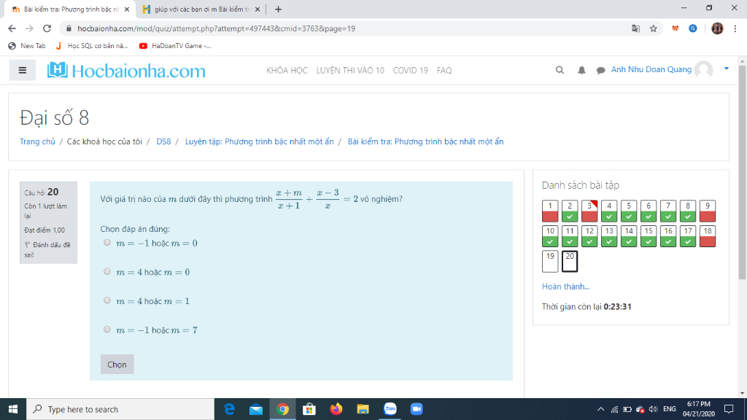
Task: Open the messages chat icon
Action: [x=601, y=70]
